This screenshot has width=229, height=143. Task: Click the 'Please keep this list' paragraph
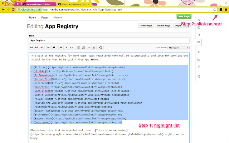coord(107,134)
